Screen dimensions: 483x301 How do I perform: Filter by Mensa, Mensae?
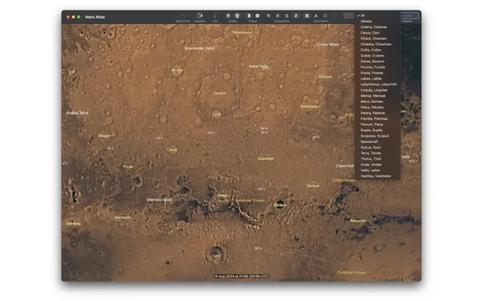click(378, 96)
